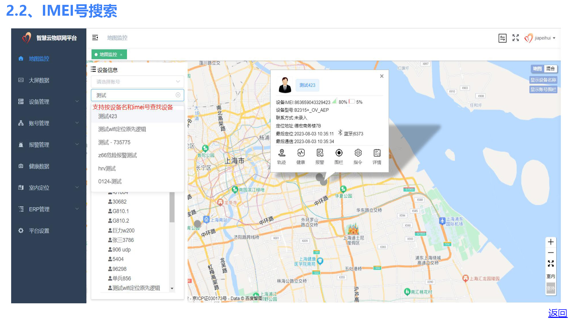572x321 pixels.
Task: Select device 张三3786 in the list
Action: [x=121, y=240]
